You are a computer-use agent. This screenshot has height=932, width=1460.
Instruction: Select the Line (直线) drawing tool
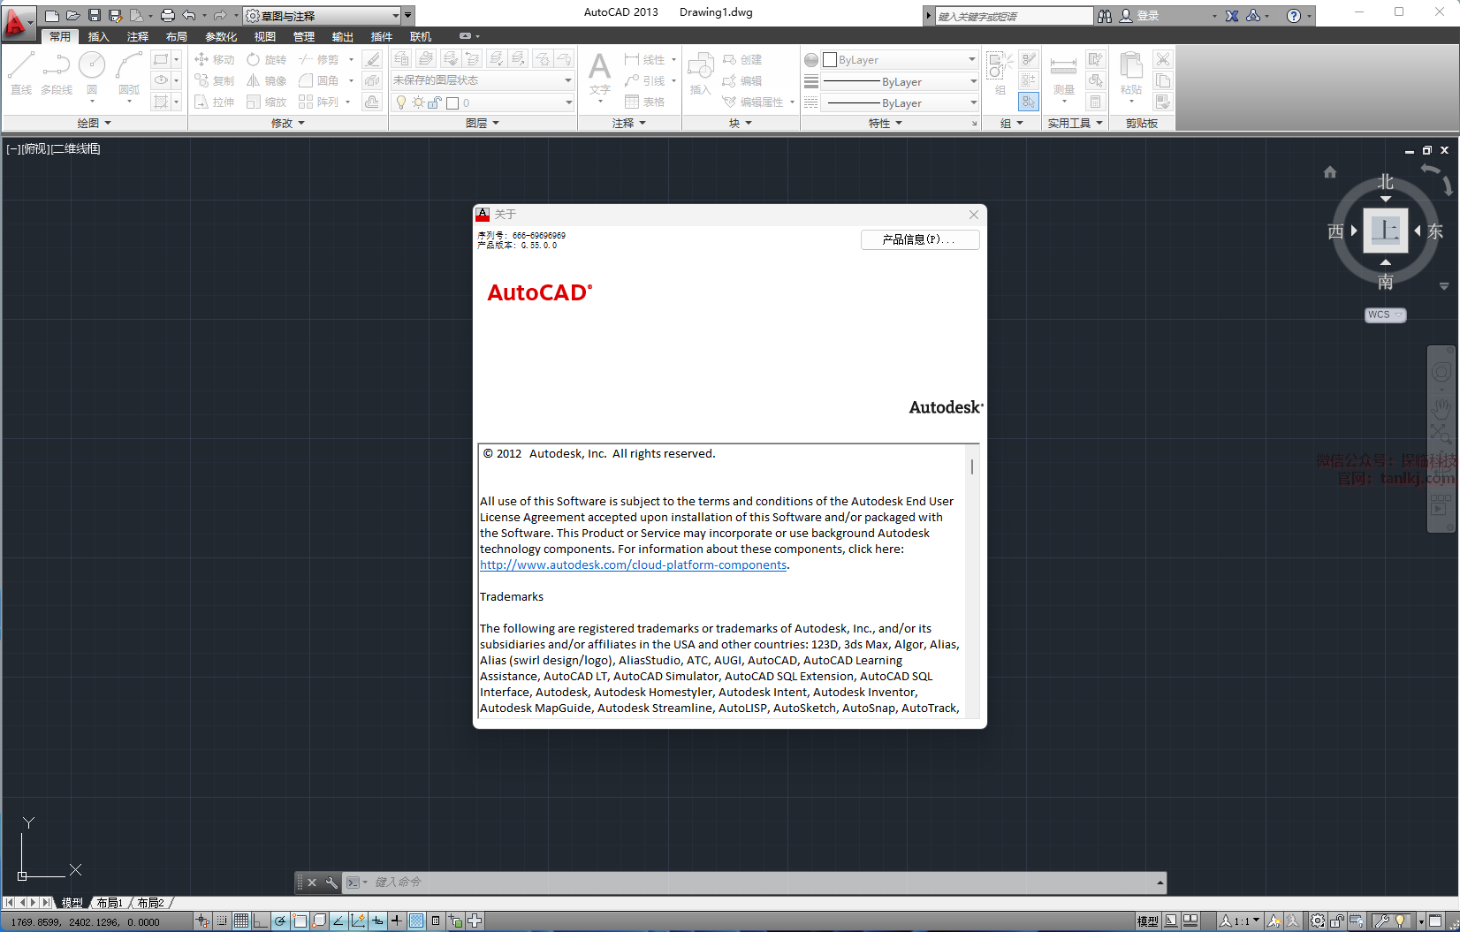(x=21, y=72)
